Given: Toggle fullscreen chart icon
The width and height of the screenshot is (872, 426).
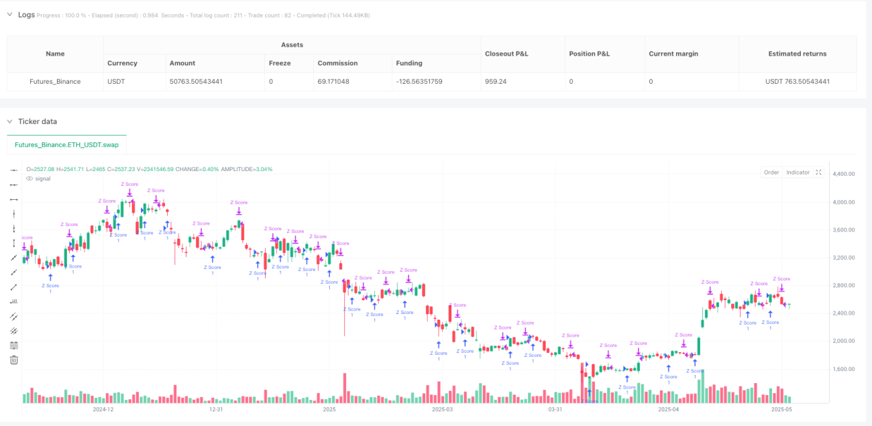Looking at the screenshot, I should tap(818, 172).
